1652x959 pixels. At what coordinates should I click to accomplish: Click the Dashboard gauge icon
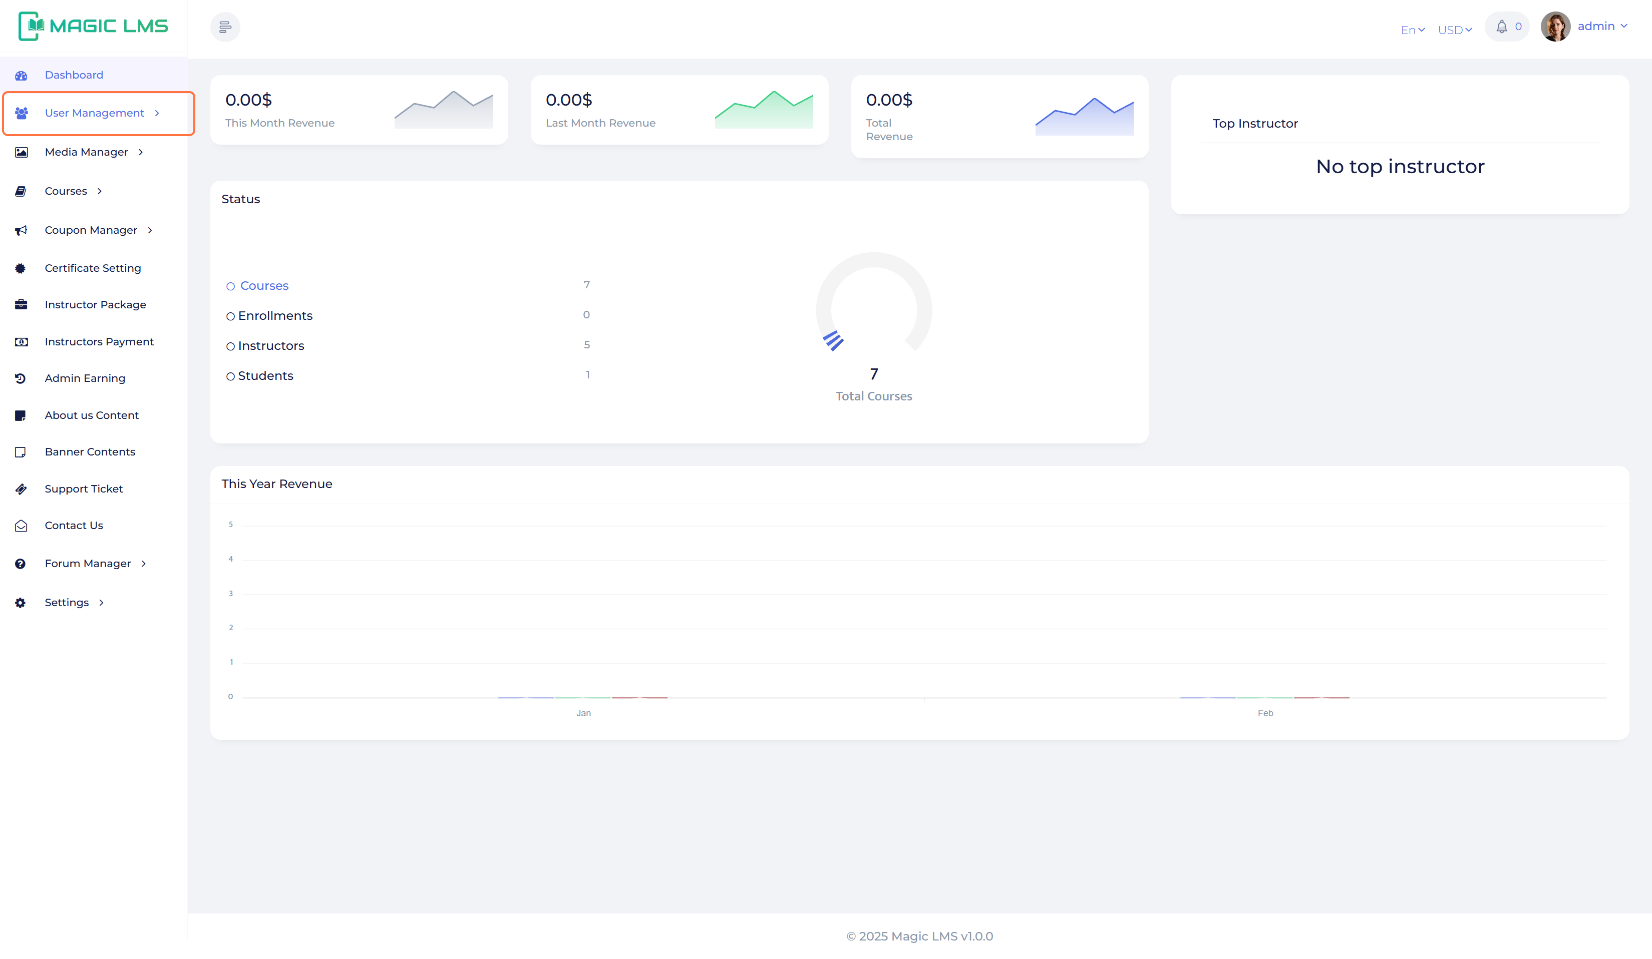[21, 76]
